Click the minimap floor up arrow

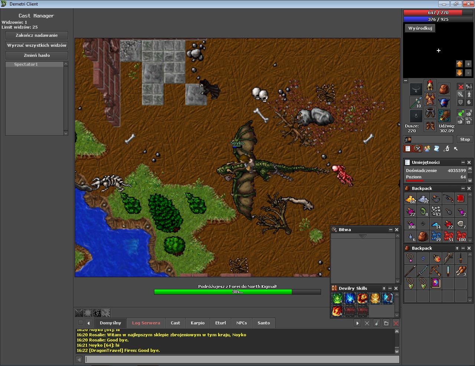click(x=459, y=64)
